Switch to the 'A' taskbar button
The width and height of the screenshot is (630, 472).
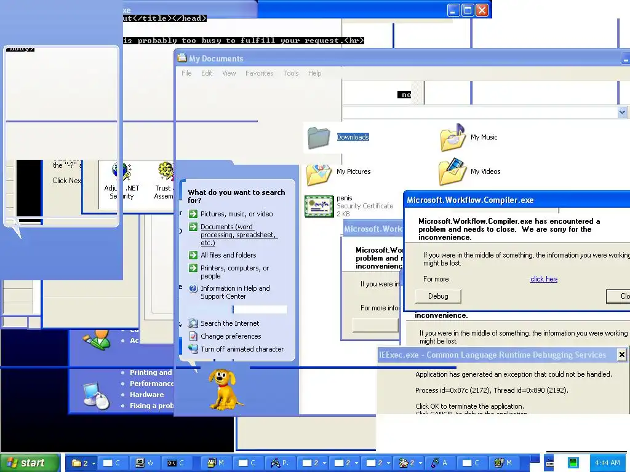click(439, 463)
